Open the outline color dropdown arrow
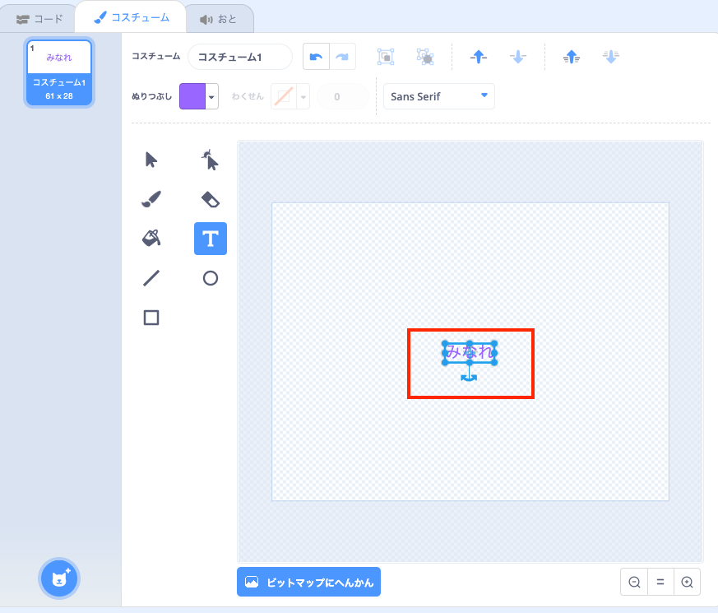This screenshot has width=718, height=613. pyautogui.click(x=303, y=96)
